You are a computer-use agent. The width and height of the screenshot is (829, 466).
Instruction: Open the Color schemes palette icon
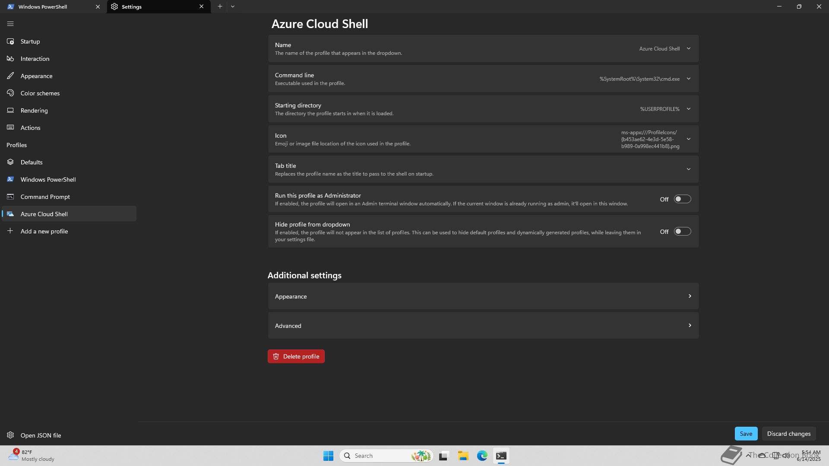pyautogui.click(x=10, y=93)
